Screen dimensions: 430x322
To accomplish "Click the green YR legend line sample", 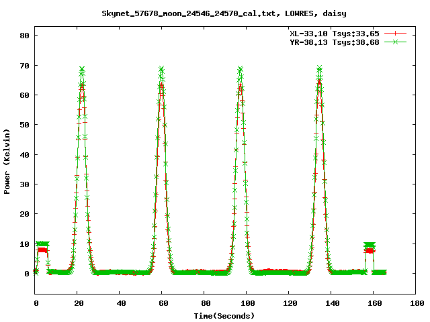I will (x=395, y=42).
